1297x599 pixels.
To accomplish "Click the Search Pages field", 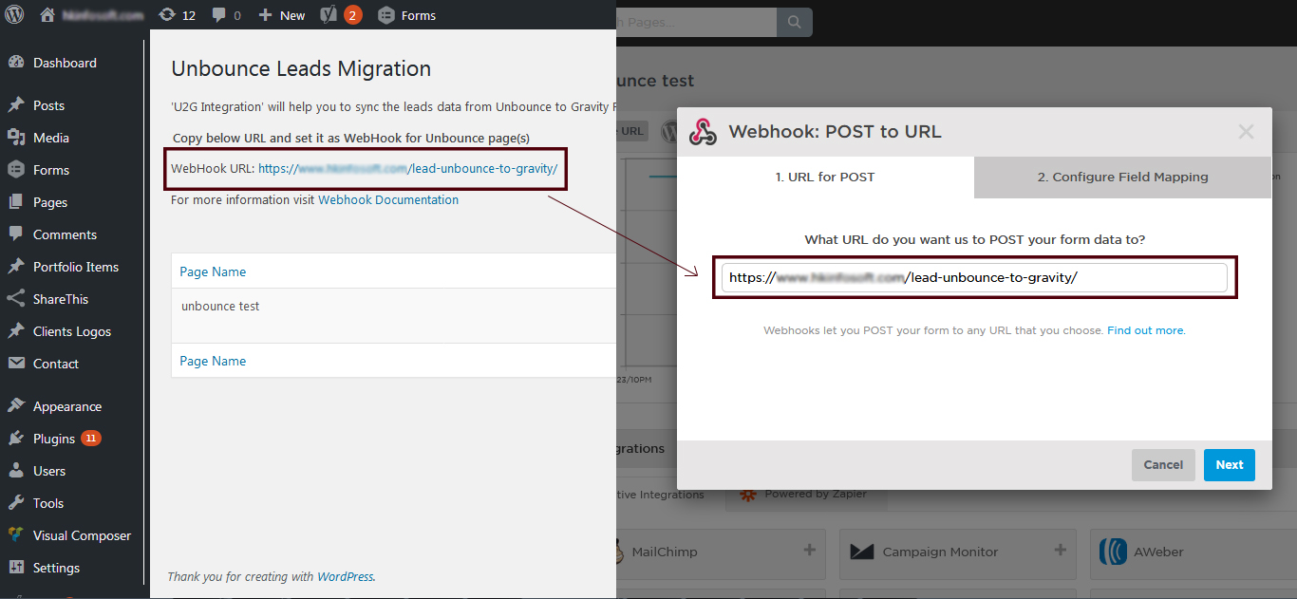I will (696, 22).
